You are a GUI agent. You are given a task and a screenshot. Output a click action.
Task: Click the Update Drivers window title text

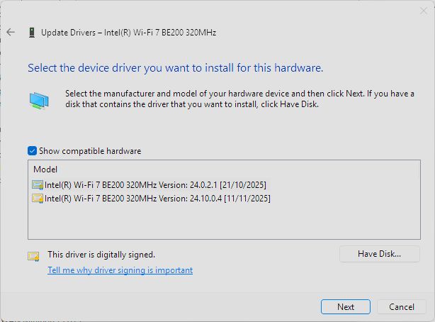click(x=128, y=33)
